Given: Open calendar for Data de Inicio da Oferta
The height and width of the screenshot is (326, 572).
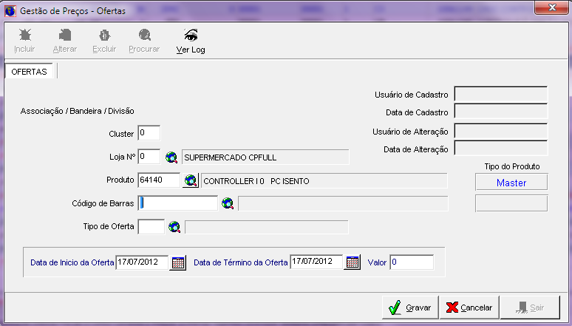Looking at the screenshot, I should pyautogui.click(x=177, y=262).
